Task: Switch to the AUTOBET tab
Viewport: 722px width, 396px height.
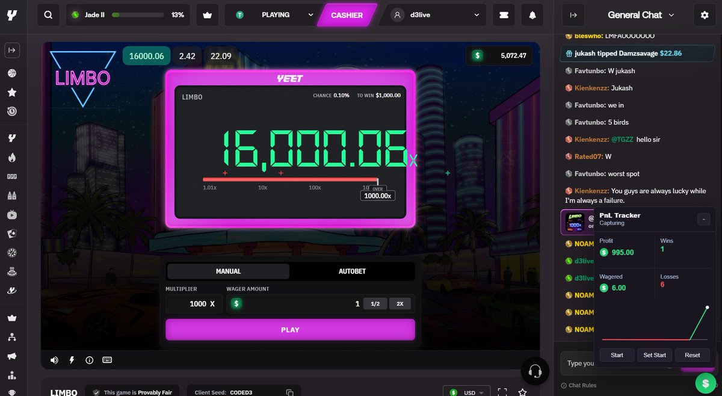Action: click(x=352, y=271)
